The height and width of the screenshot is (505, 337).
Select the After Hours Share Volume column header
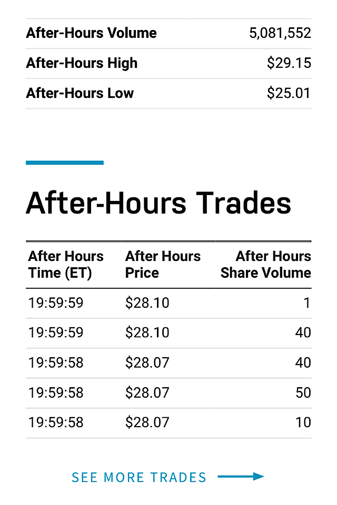(266, 265)
